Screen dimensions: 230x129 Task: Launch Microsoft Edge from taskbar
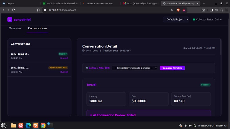pos(28,126)
